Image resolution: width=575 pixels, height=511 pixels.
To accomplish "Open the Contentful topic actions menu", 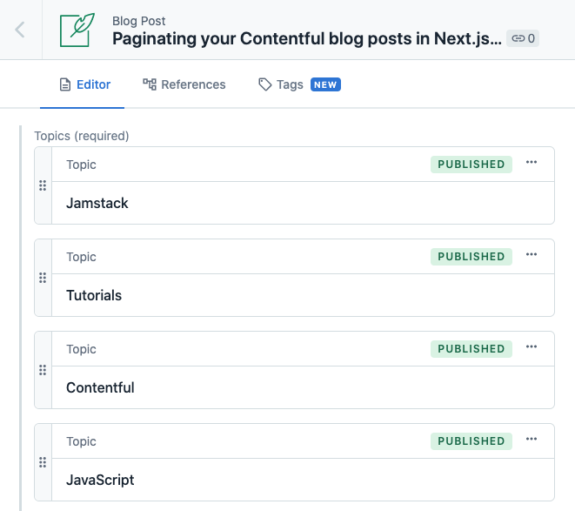I will point(532,347).
